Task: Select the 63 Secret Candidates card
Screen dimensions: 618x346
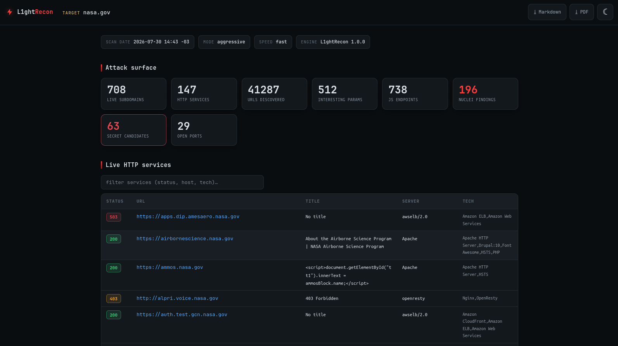Action: pos(133,130)
